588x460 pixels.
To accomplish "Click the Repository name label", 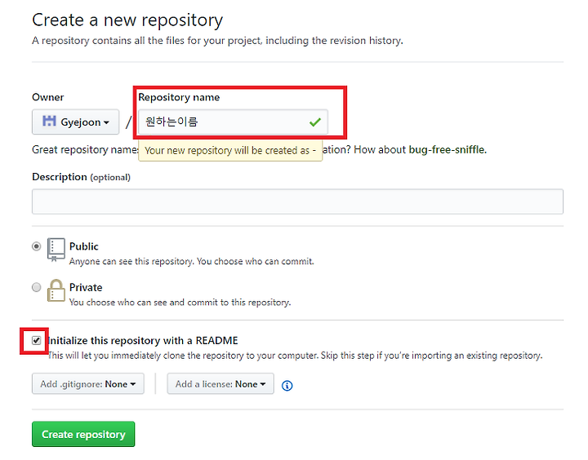I will 179,97.
